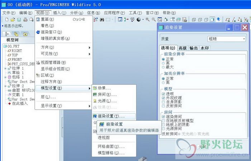The width and height of the screenshot is (251, 161).
Task: Select the Shading display icon
Action: tap(212, 19)
